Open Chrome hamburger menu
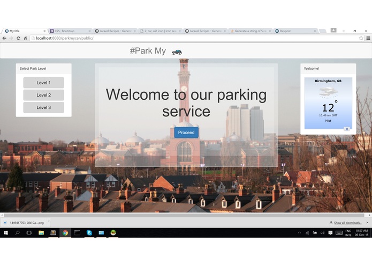372x265 pixels. 368,38
